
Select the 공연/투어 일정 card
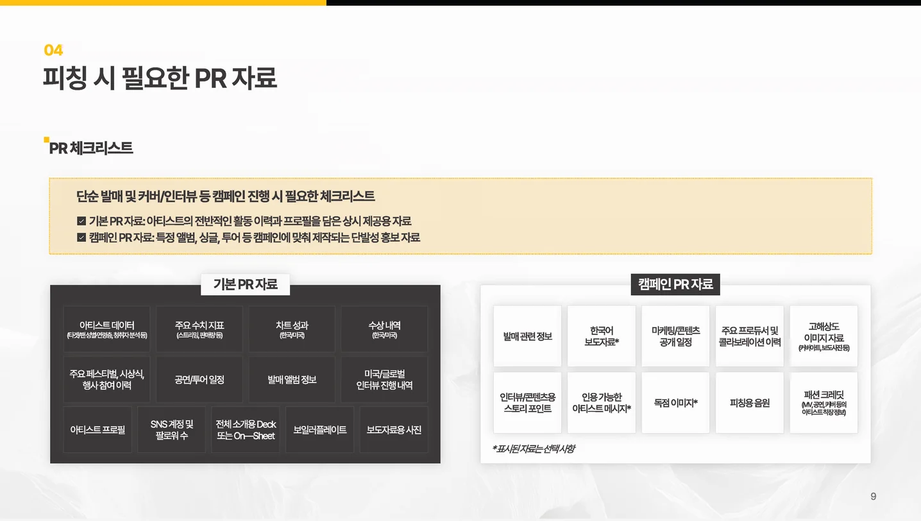[x=199, y=379]
